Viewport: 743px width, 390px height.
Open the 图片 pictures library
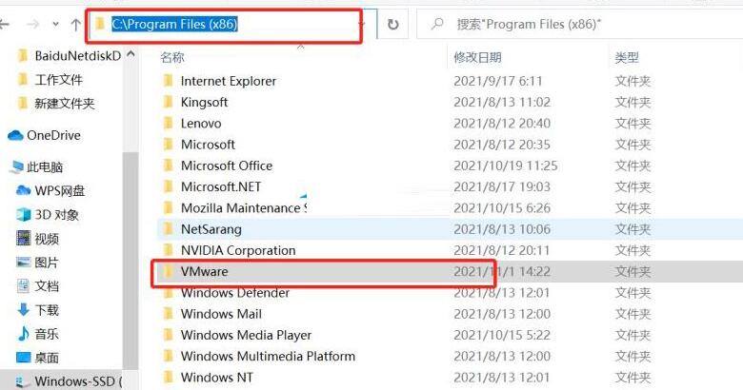tap(47, 262)
